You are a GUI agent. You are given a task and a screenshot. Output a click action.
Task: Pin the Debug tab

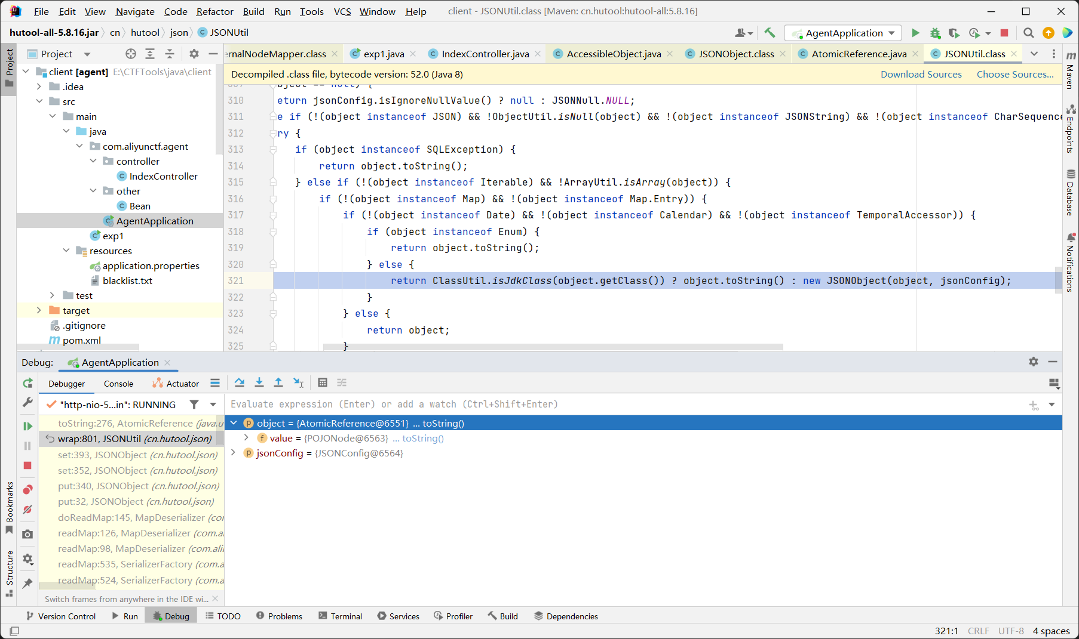(27, 583)
